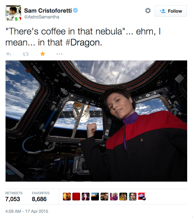Click the reply arrow icon
Image resolution: width=193 pixels, height=218 pixels.
[9, 54]
